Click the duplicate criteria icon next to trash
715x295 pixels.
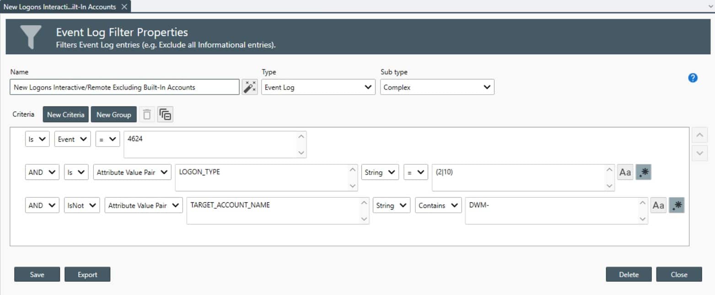[165, 114]
